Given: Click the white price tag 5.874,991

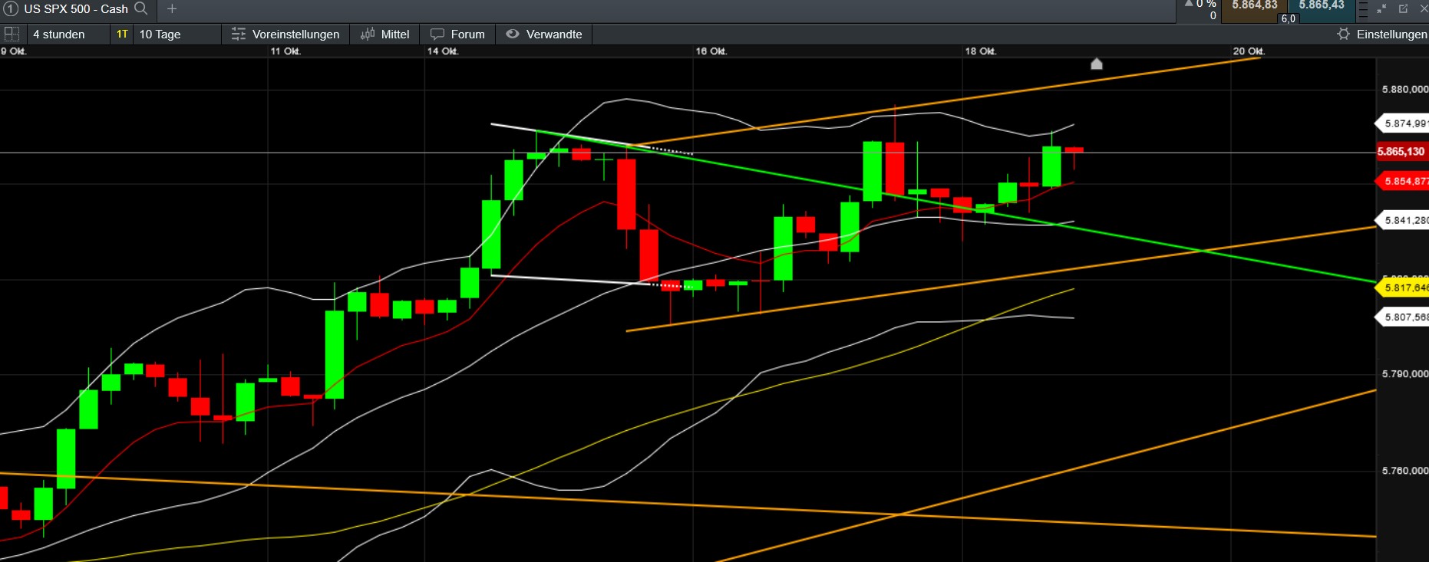Looking at the screenshot, I should 1403,123.
